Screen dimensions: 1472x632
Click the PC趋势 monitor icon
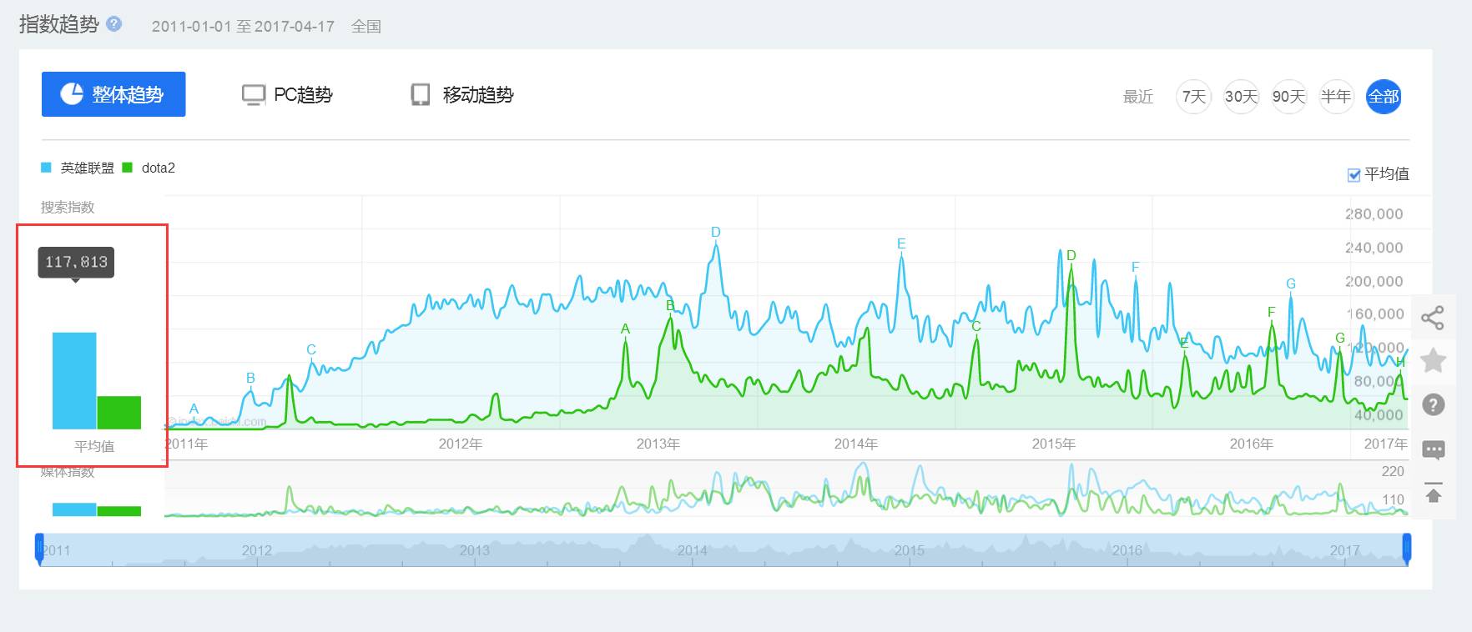click(253, 95)
